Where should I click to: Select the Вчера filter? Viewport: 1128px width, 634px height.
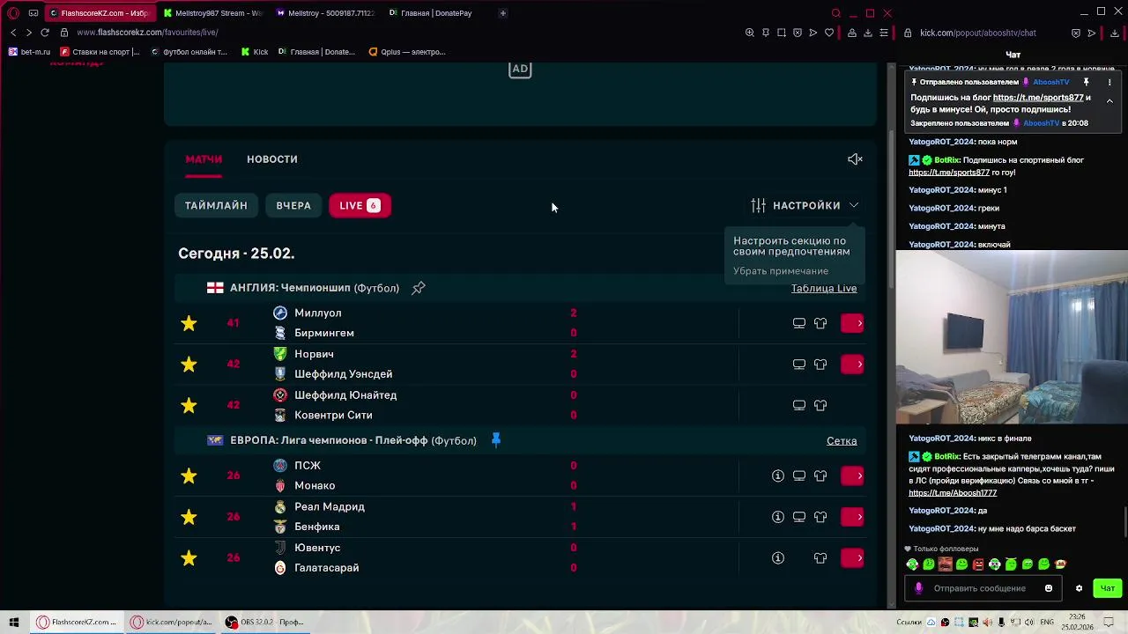coord(293,205)
